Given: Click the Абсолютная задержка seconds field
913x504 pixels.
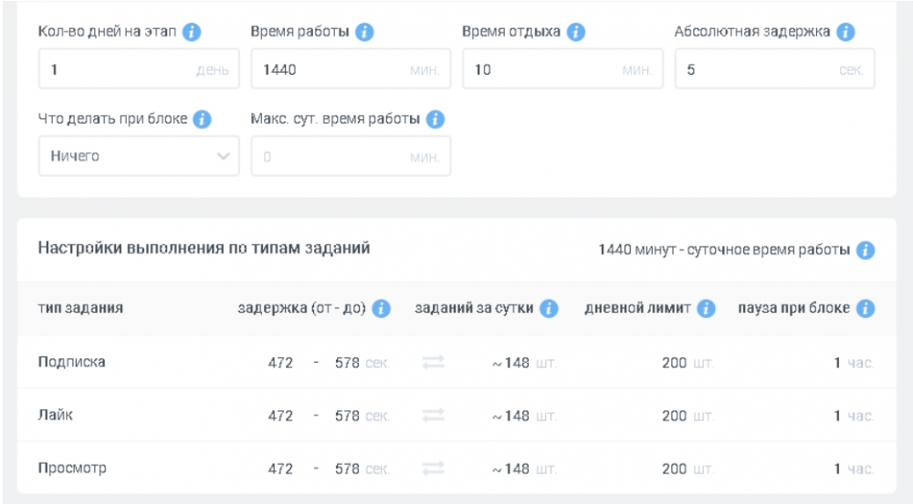Looking at the screenshot, I should tap(758, 69).
